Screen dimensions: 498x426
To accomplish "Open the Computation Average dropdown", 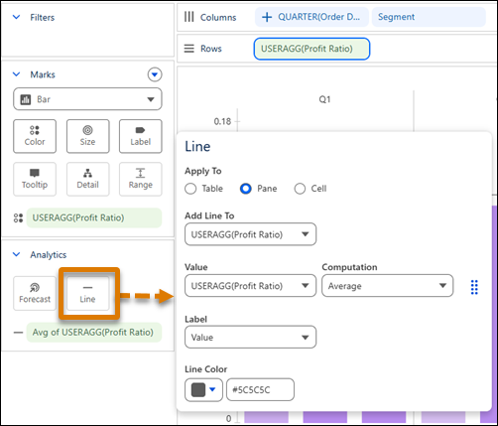I will [x=387, y=286].
